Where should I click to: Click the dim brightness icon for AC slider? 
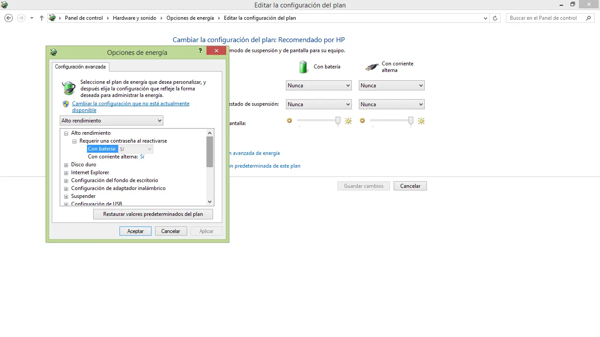[362, 120]
